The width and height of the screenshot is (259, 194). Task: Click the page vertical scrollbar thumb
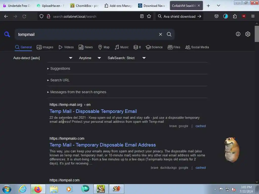tap(257, 34)
